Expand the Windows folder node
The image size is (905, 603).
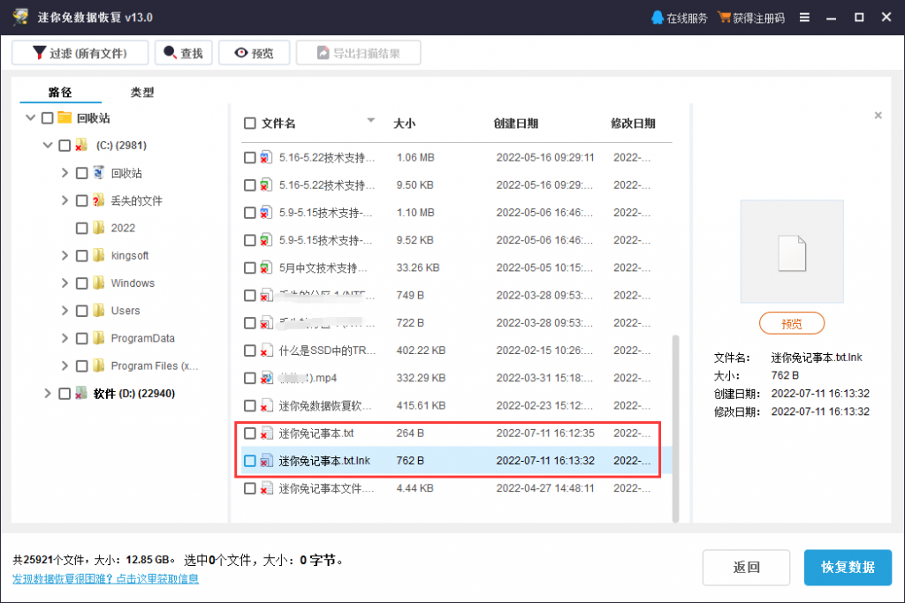(x=65, y=283)
